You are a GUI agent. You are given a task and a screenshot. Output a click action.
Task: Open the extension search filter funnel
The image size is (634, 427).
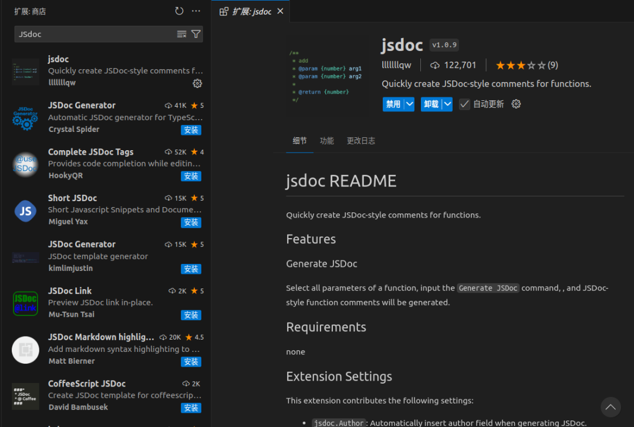[195, 35]
